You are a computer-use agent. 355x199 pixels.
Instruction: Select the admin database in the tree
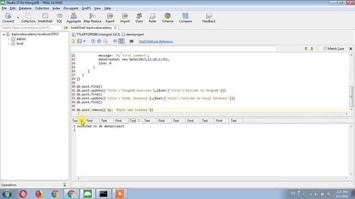pos(21,39)
